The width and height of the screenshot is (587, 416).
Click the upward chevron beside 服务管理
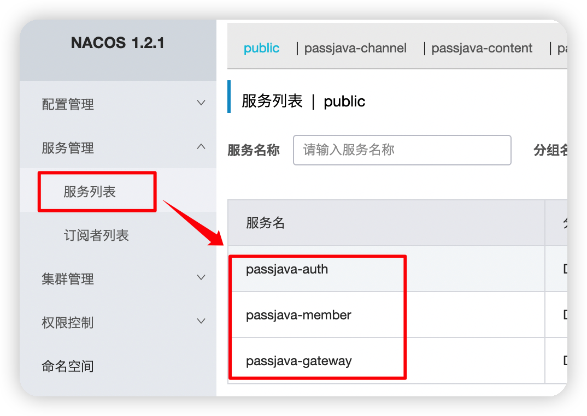click(201, 146)
